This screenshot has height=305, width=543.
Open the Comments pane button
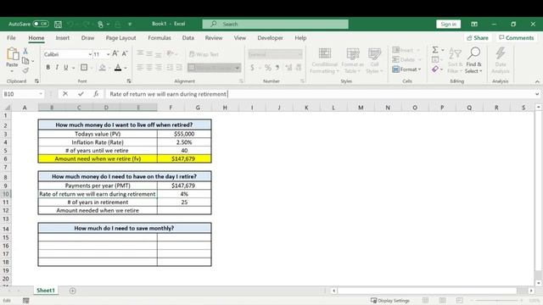click(x=516, y=38)
